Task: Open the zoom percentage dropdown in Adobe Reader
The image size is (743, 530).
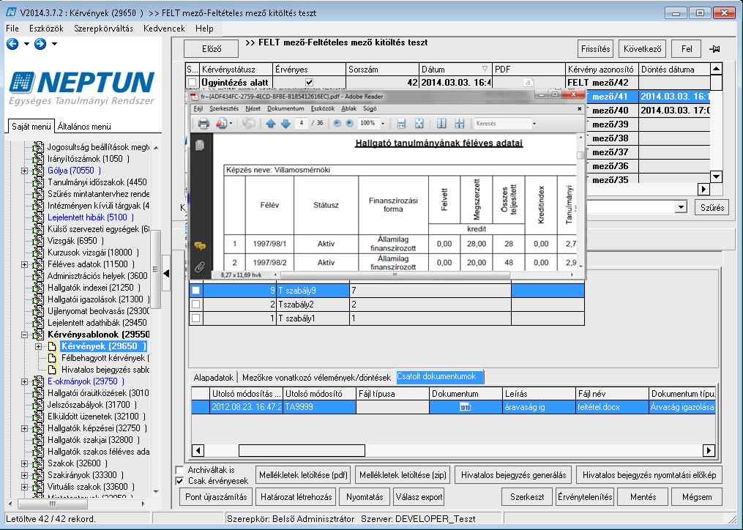Action: [383, 124]
